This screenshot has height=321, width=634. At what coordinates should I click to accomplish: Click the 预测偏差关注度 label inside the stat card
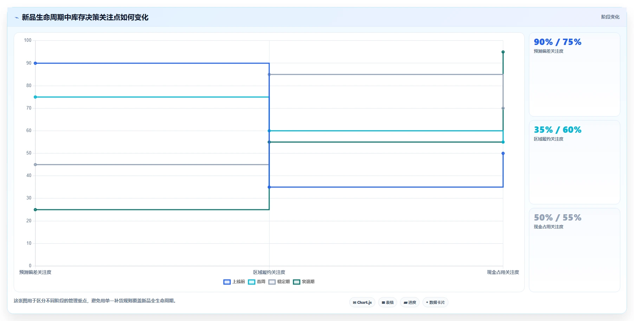[x=548, y=51]
